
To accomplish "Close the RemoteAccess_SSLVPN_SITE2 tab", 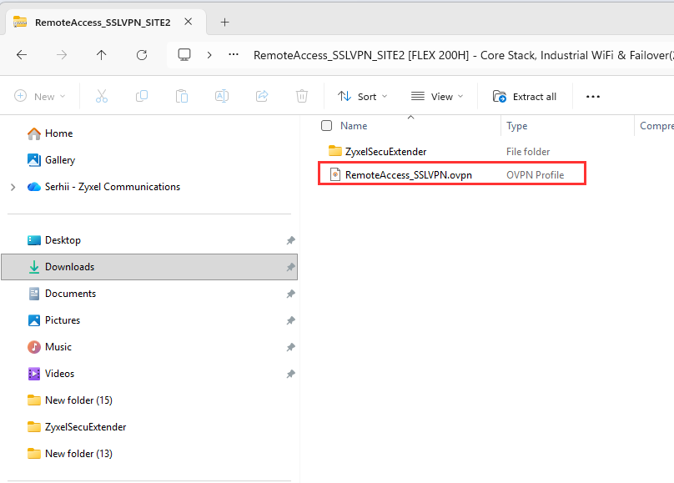I will click(189, 22).
